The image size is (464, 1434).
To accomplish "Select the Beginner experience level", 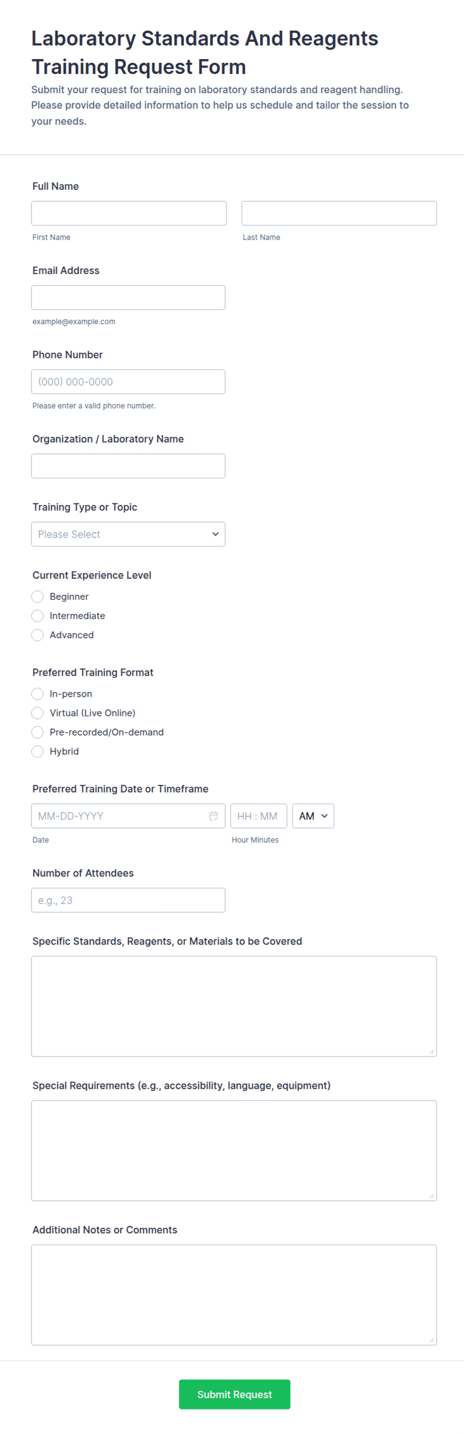I will click(x=37, y=596).
